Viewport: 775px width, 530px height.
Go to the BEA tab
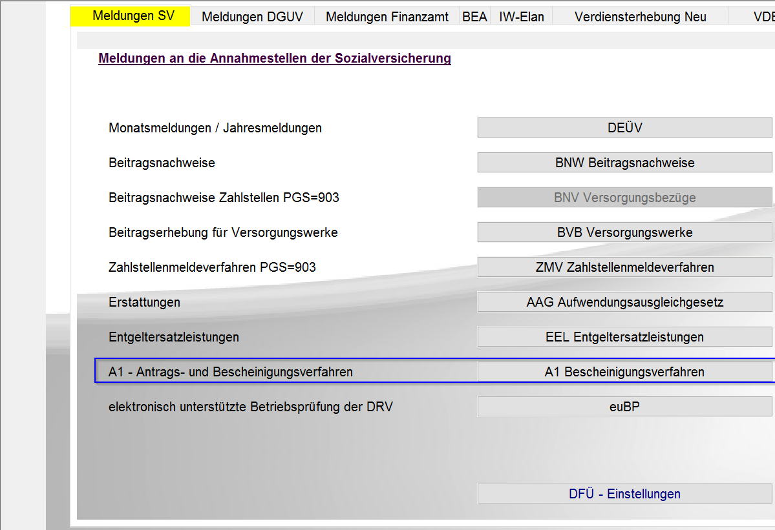474,17
